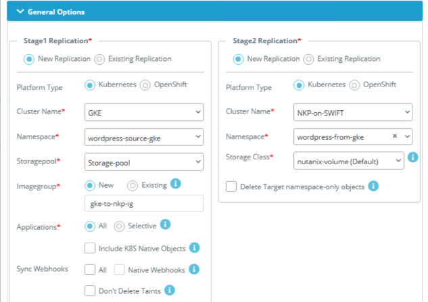The image size is (428, 302).
Task: Choose OpenShift platform type in Stage1
Action: (145, 85)
